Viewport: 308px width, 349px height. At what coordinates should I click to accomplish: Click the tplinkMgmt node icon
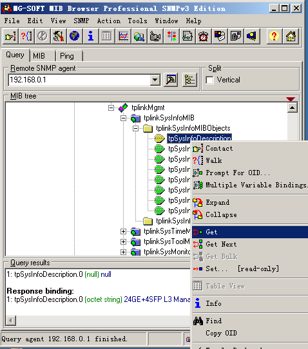(123, 108)
